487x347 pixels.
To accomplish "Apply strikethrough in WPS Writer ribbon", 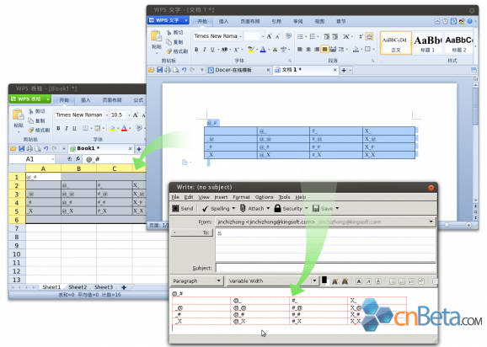I will pyautogui.click(x=225, y=50).
